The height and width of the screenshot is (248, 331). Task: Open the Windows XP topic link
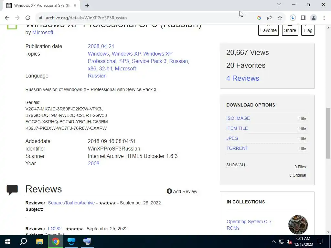tap(126, 54)
